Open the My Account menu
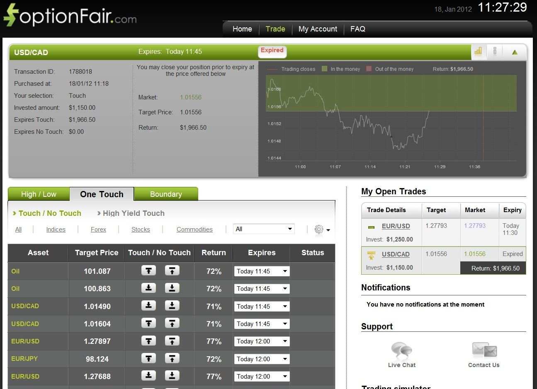This screenshot has height=389, width=537. tap(318, 29)
